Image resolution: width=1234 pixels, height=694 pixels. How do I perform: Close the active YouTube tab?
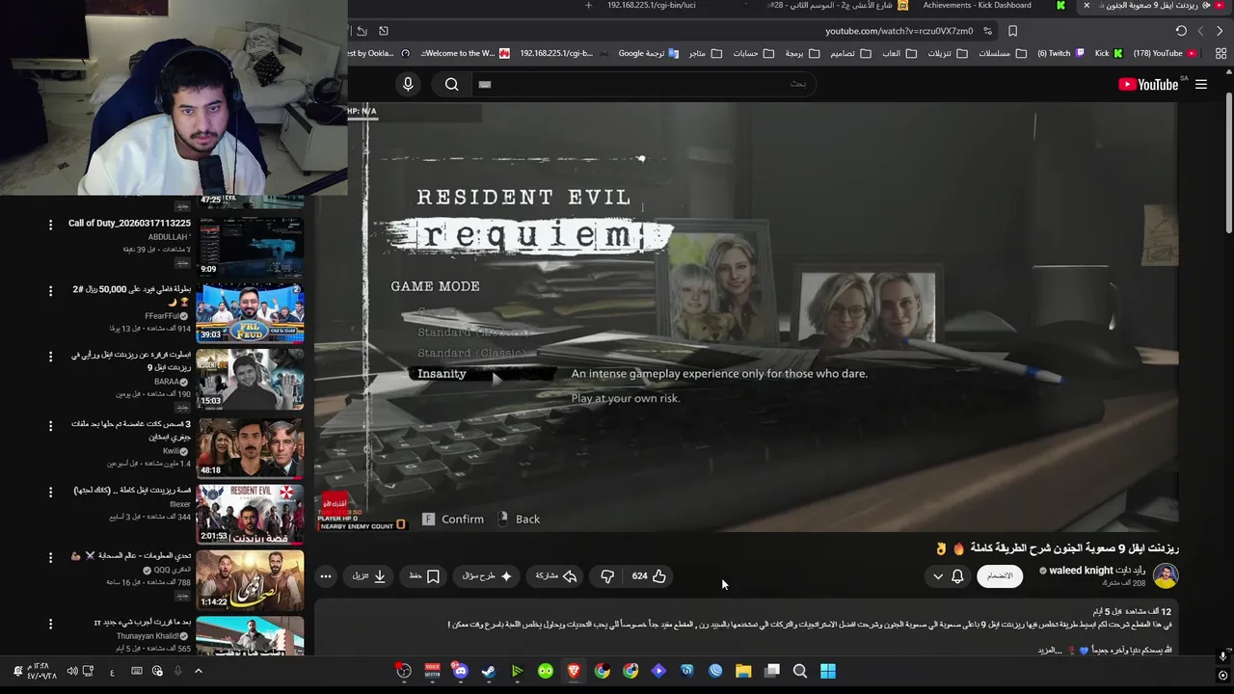[1086, 6]
